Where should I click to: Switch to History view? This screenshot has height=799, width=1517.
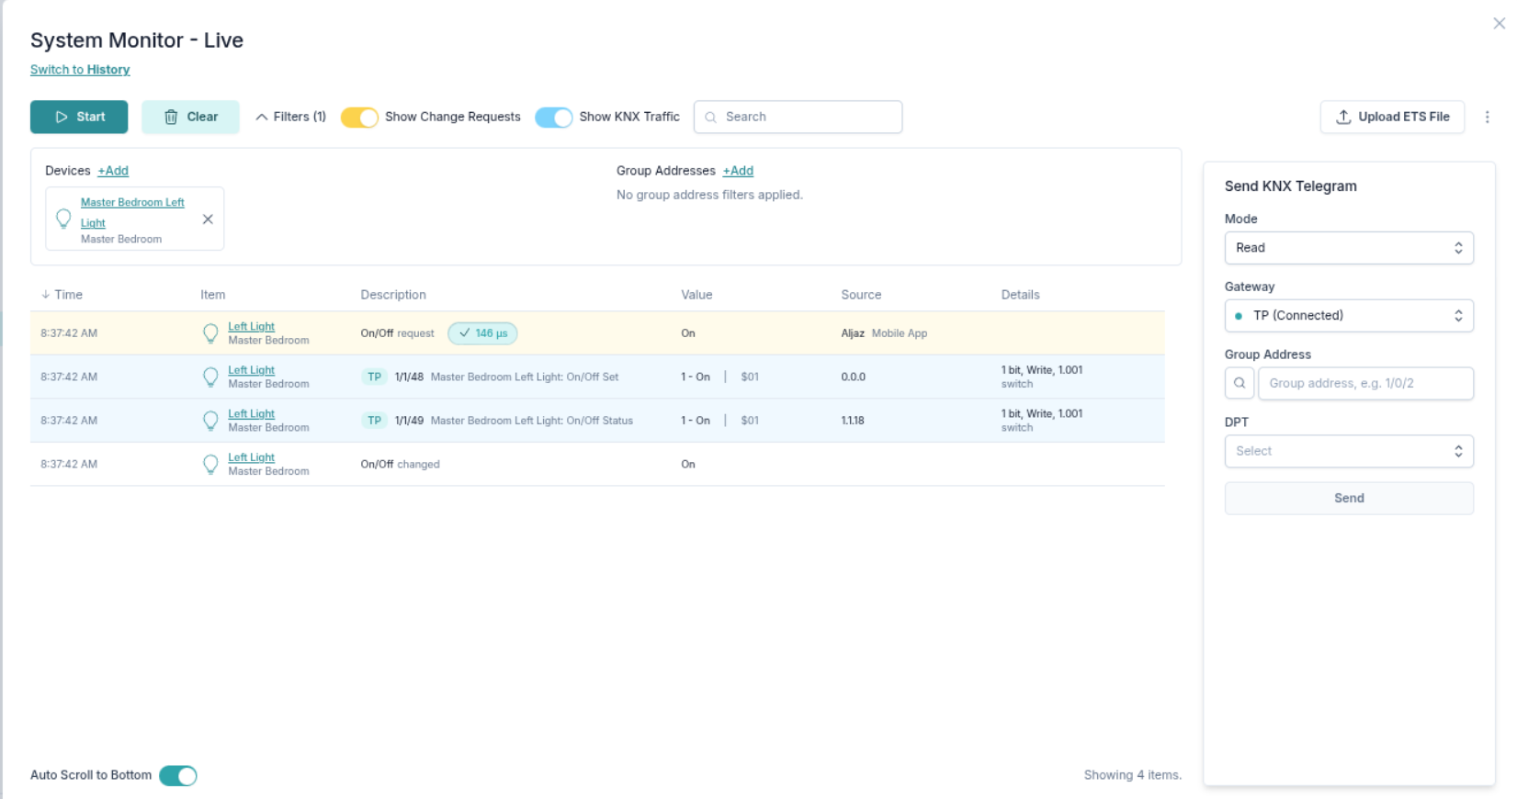[x=80, y=70]
